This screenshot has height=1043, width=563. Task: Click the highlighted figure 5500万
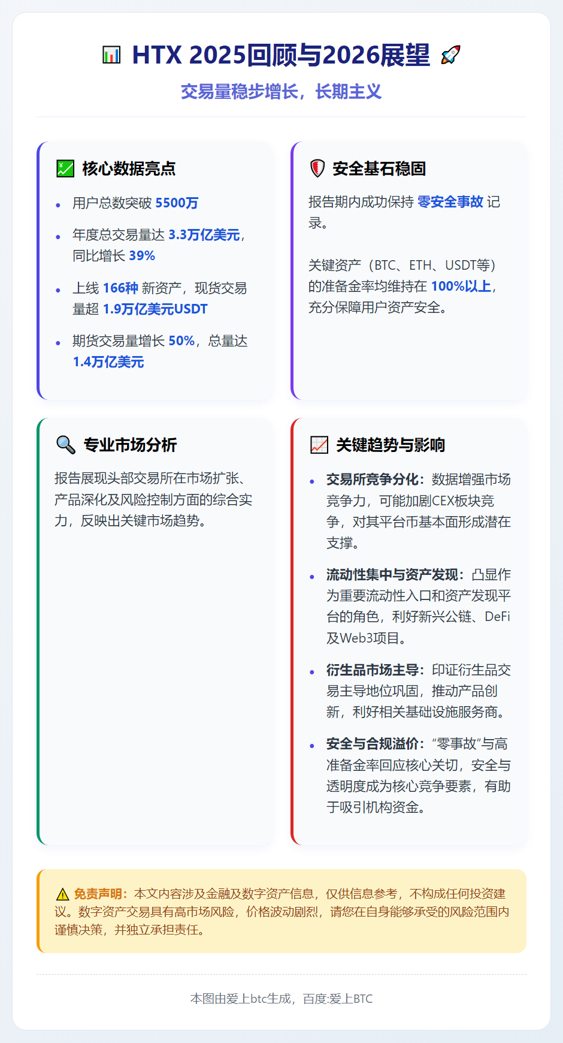click(x=177, y=203)
